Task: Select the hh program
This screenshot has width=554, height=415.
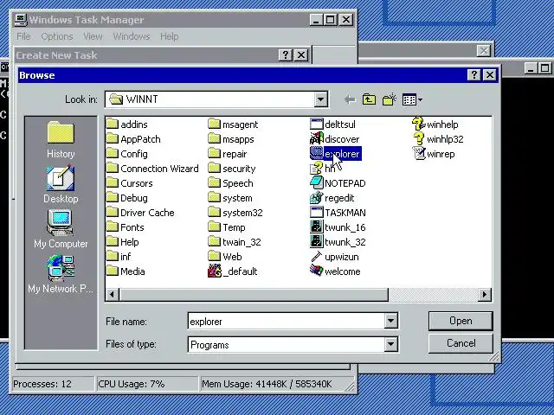Action: tap(323, 169)
